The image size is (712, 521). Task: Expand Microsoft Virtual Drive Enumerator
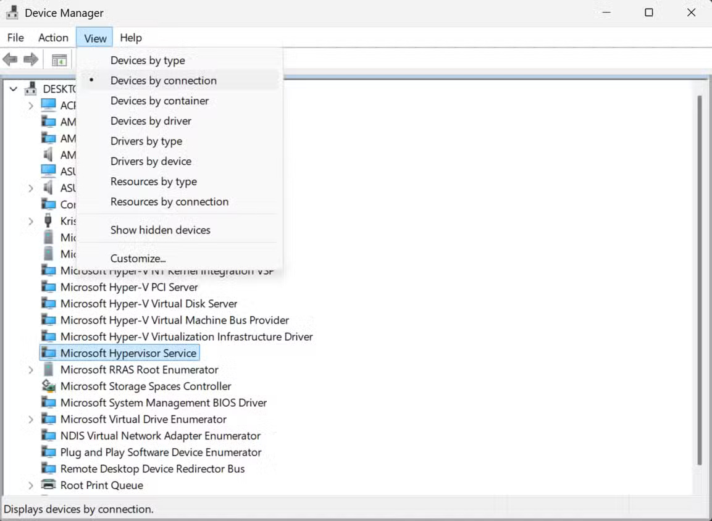pyautogui.click(x=31, y=419)
